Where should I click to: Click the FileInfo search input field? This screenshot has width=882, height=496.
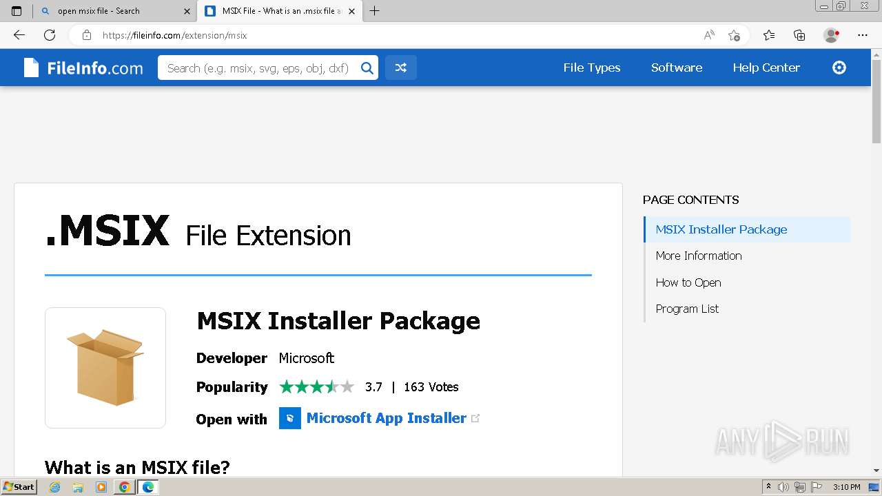point(258,68)
